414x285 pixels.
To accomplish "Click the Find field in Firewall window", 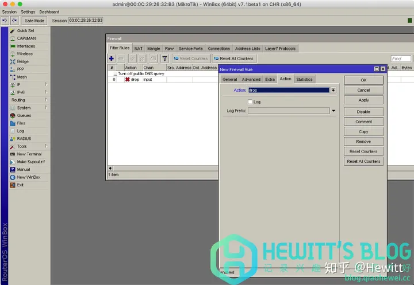I will coord(401,58).
